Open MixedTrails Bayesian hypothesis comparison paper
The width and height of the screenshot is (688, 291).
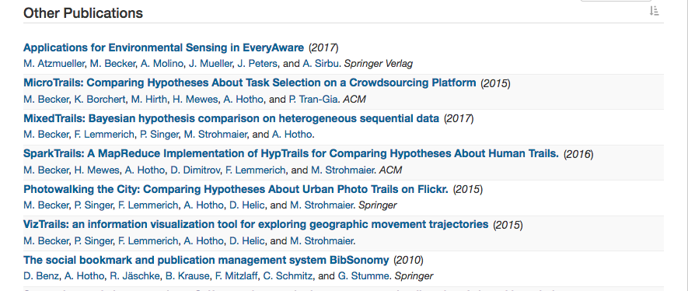tap(231, 118)
